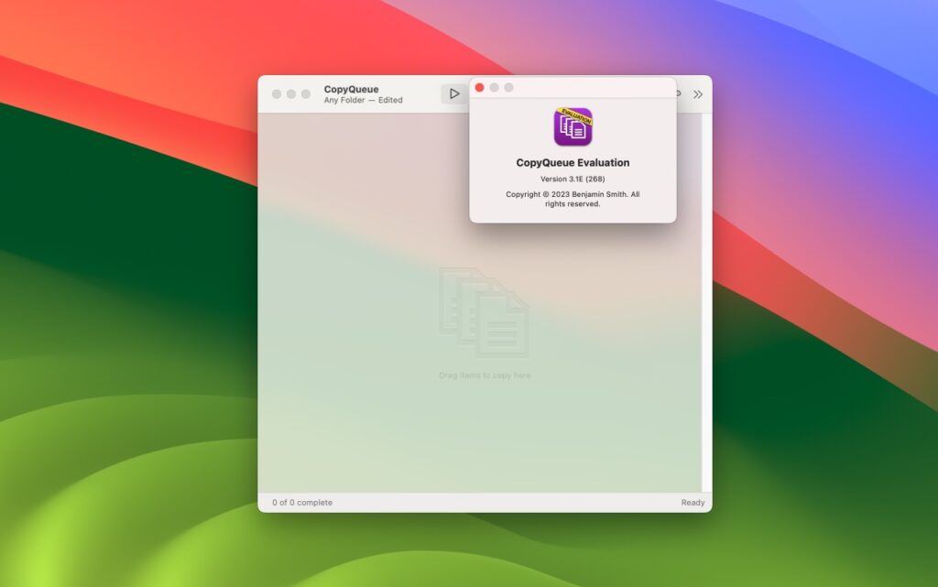
Task: Click the CopyQueue Evaluation heading
Action: point(572,162)
